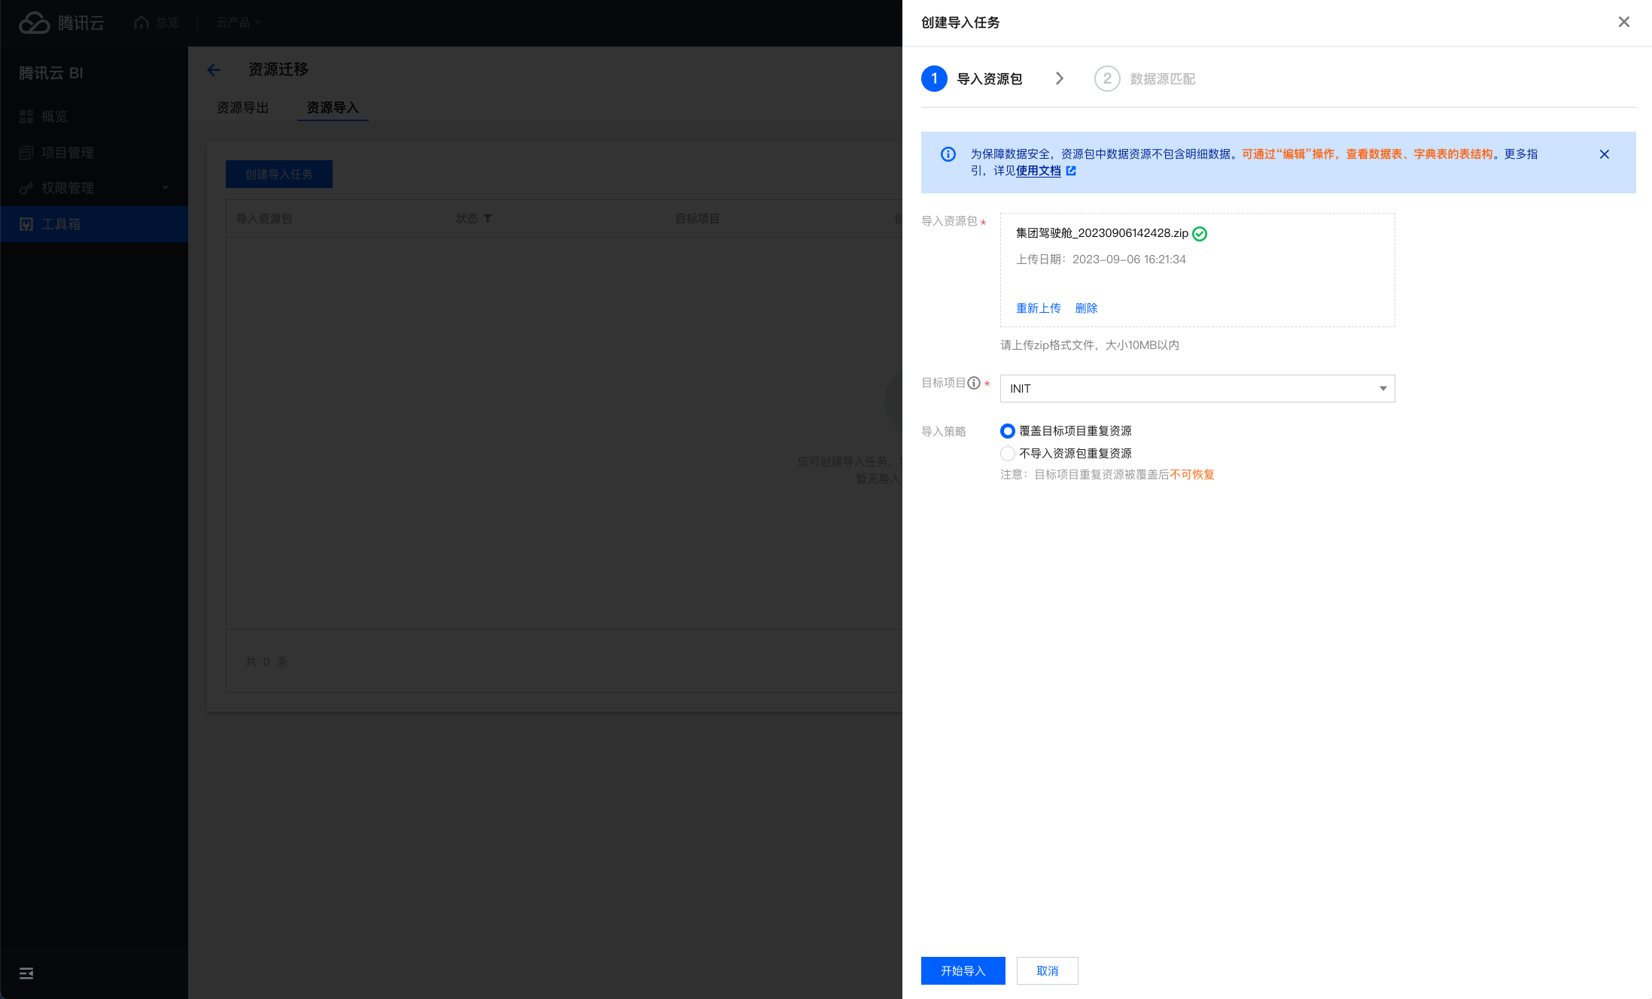
Task: Dismiss the blue data security notice
Action: (1604, 154)
